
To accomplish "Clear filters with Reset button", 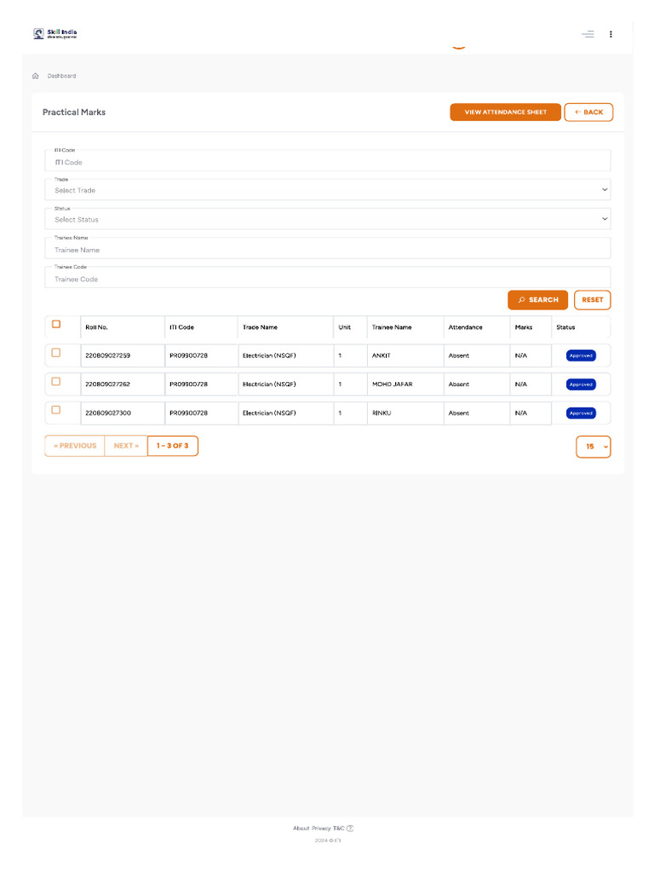I will tap(593, 299).
